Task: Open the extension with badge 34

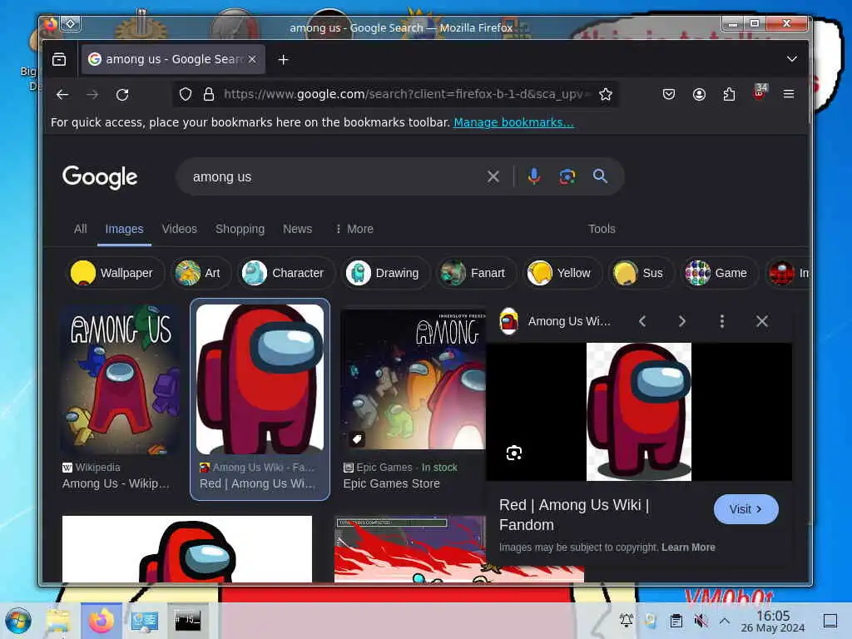Action: [760, 92]
